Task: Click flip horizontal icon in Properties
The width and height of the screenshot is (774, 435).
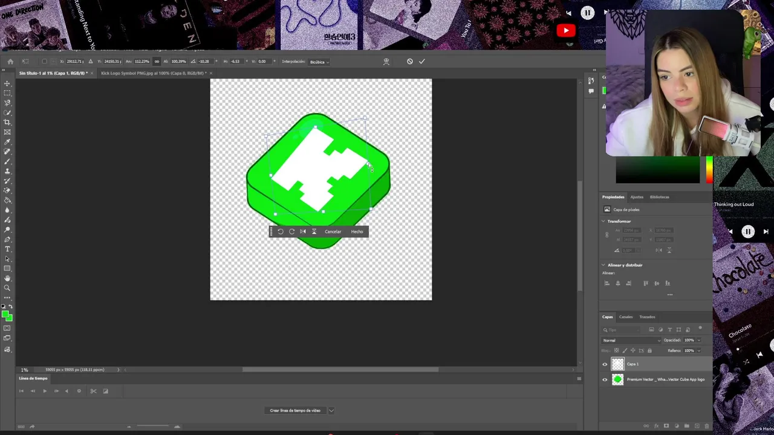Action: point(657,250)
